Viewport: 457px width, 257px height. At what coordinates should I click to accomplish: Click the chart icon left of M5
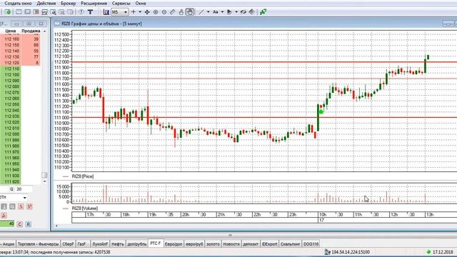coord(106,12)
